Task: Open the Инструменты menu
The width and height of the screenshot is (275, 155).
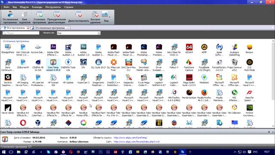Action: 53,7
